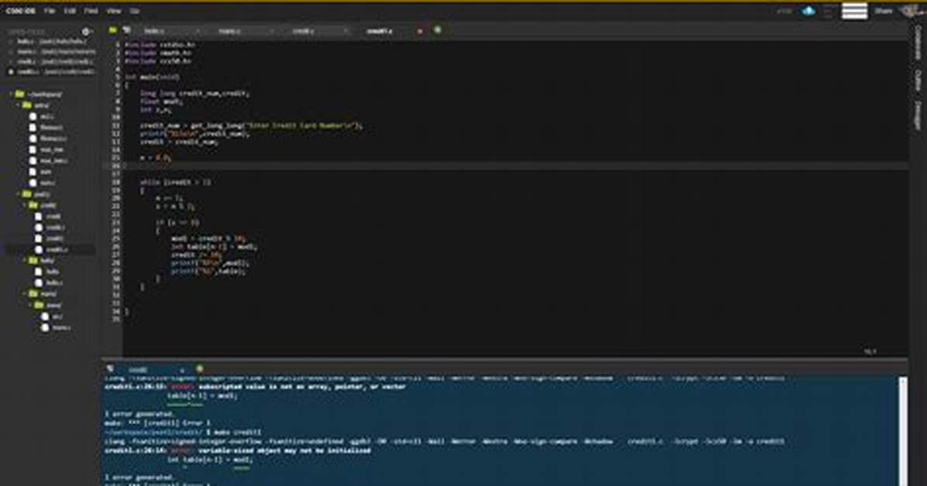Click the white hamburger lines icon
927x486 pixels.
point(854,11)
